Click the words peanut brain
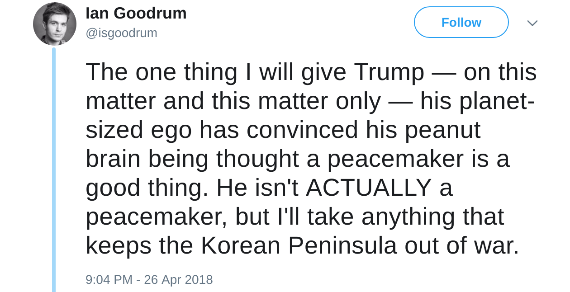This screenshot has width=570, height=292. (x=442, y=130)
